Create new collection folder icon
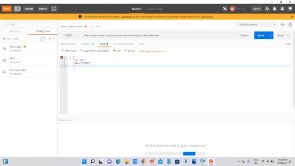 [x=43, y=39]
